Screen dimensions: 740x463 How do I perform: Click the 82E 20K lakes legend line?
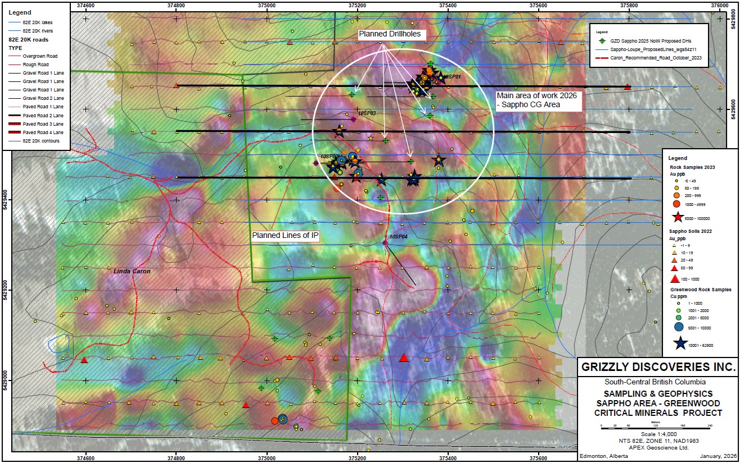click(x=15, y=22)
